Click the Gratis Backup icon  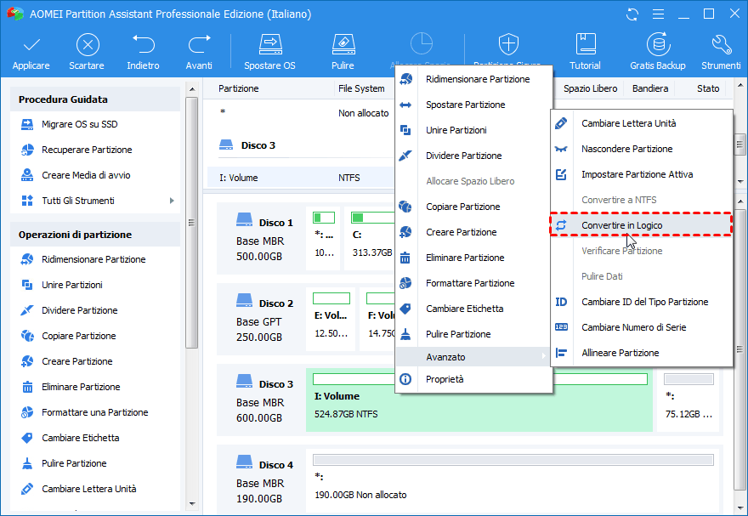pyautogui.click(x=657, y=45)
